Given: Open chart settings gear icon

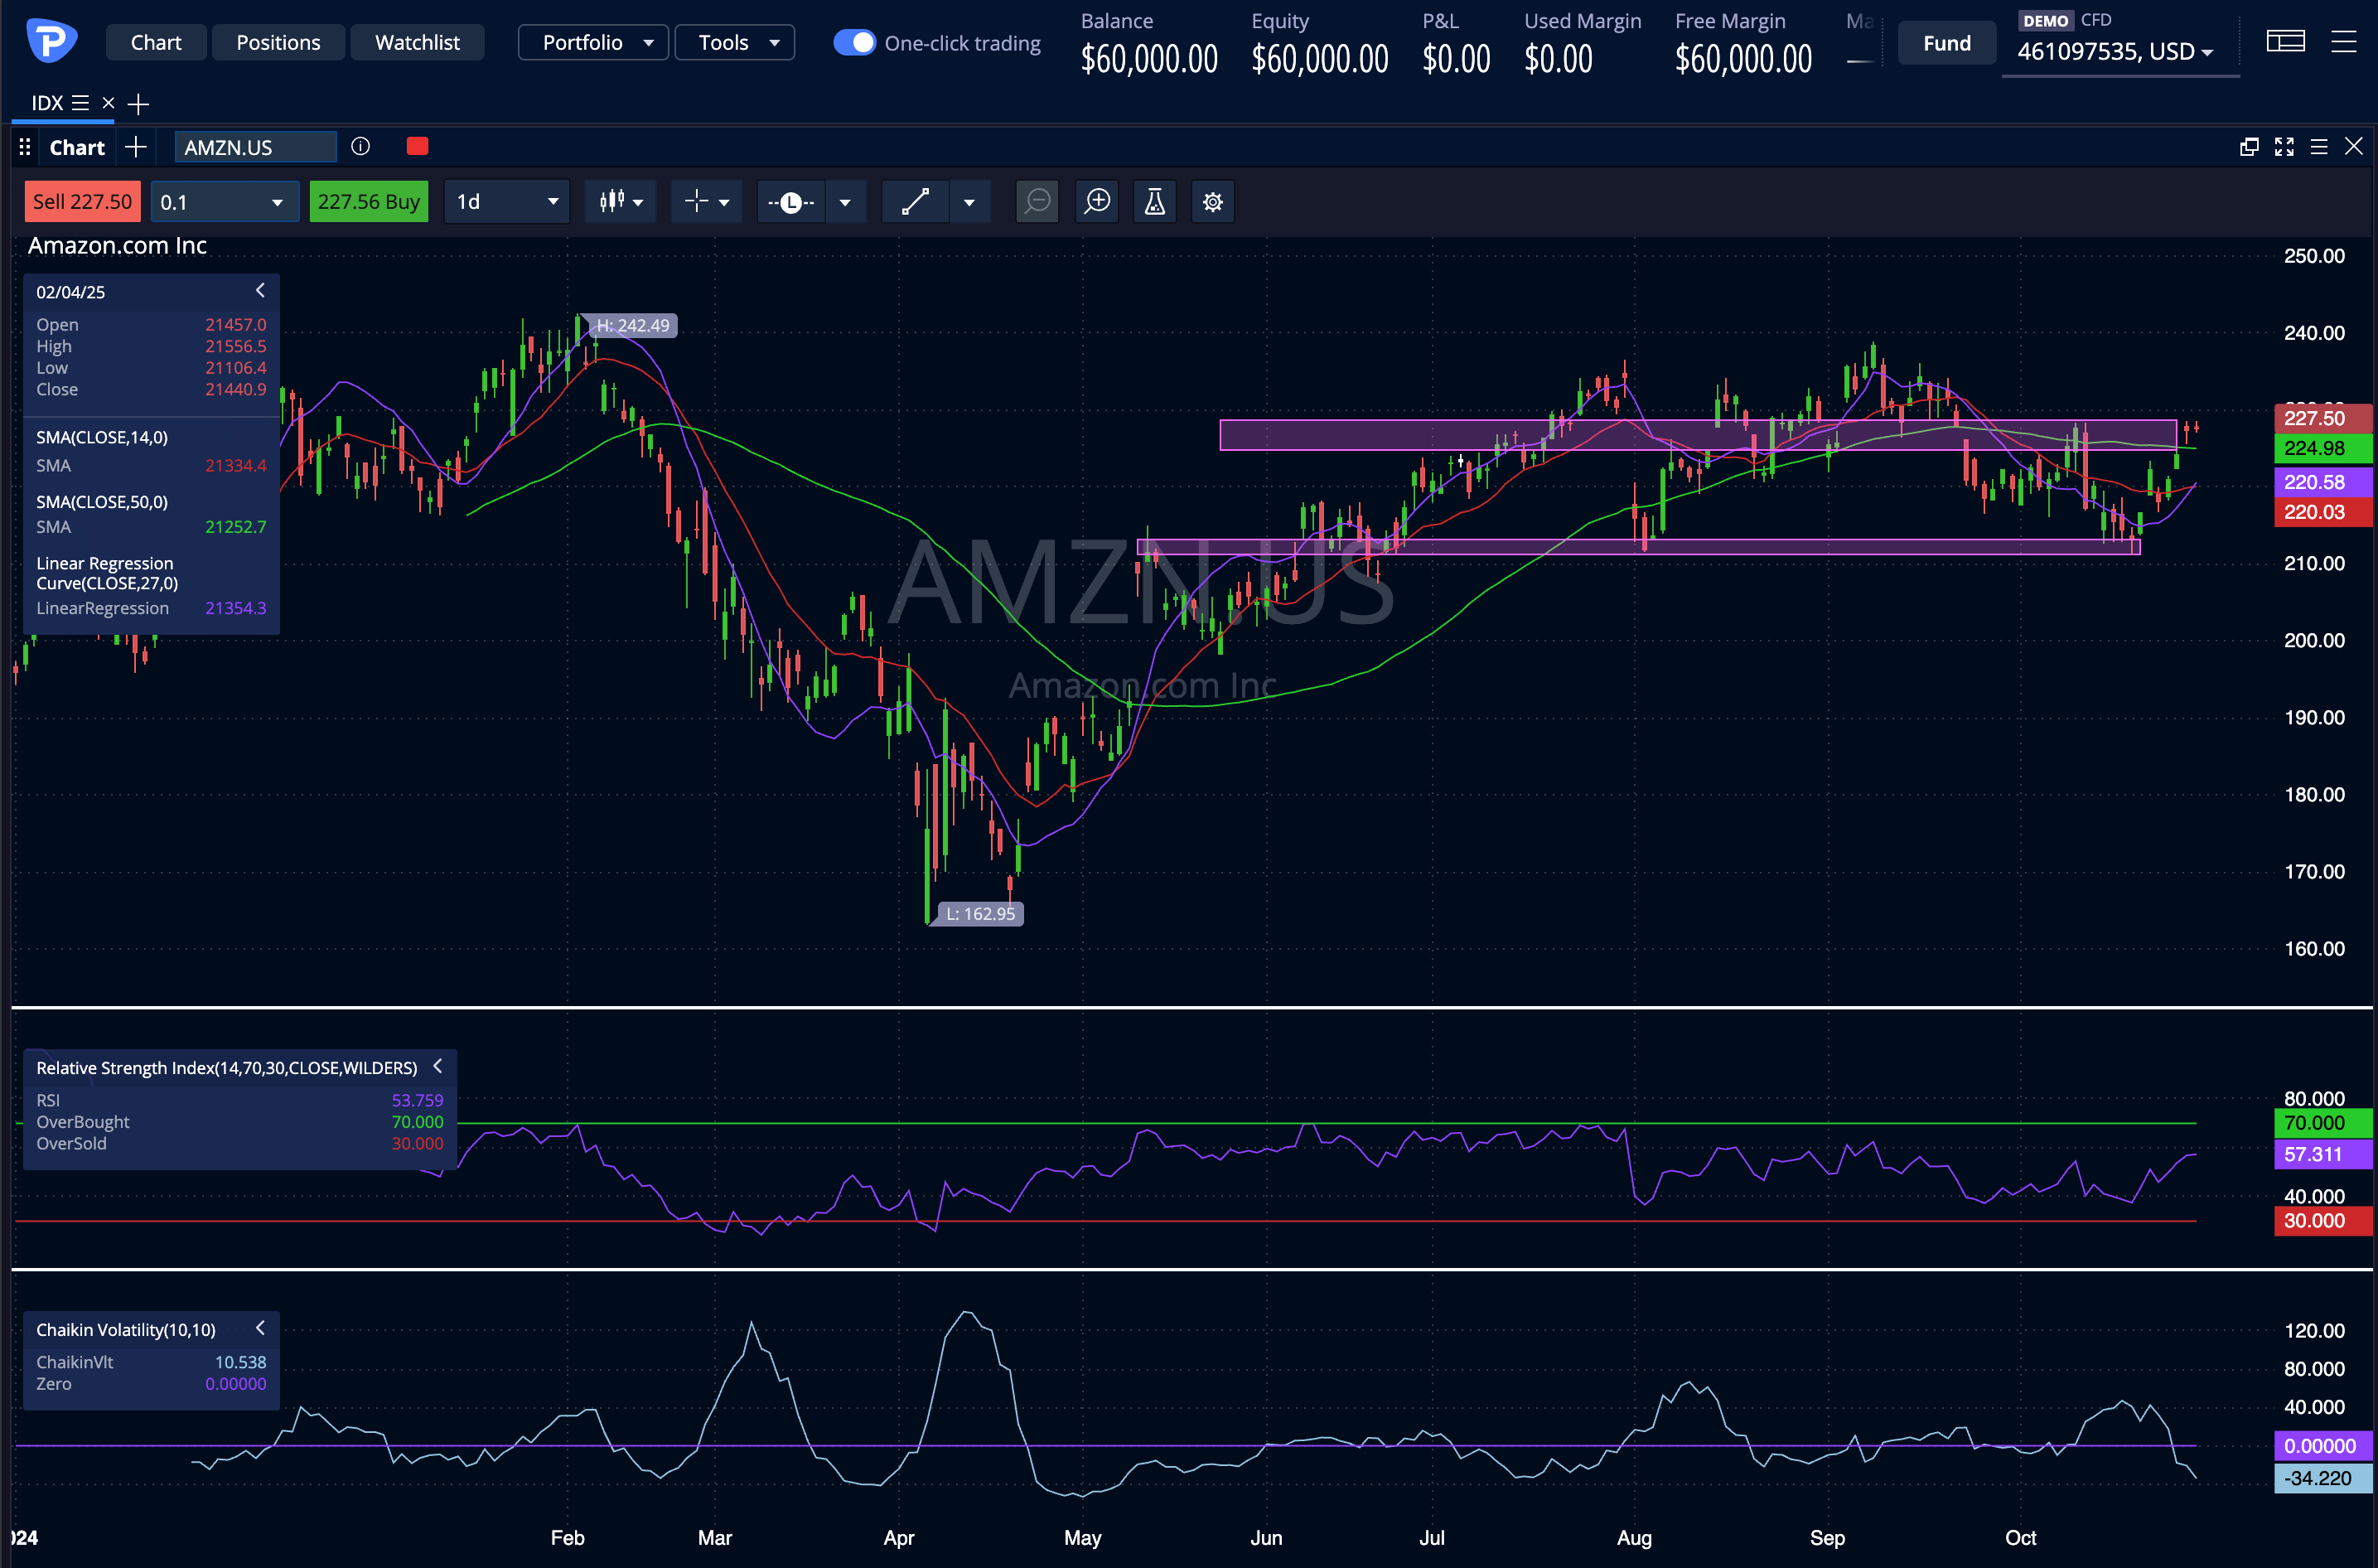Looking at the screenshot, I should tap(1212, 202).
